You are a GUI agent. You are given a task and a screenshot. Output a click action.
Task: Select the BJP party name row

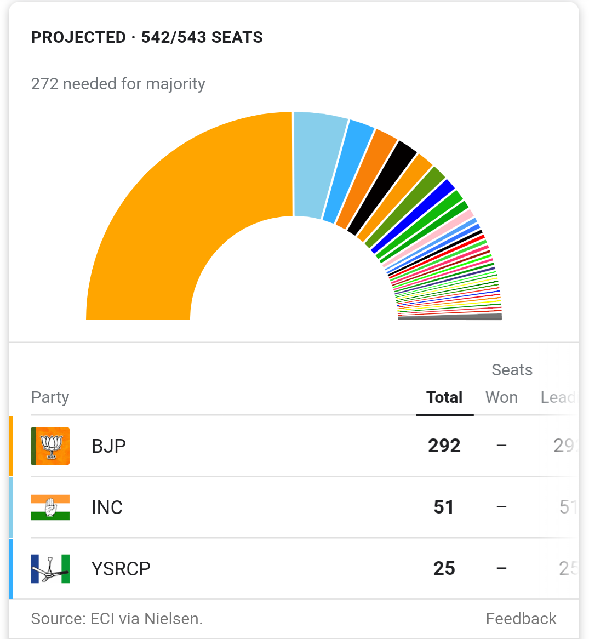pos(109,446)
